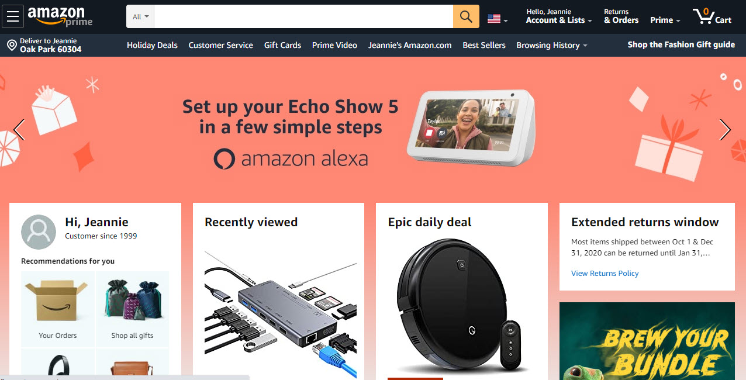Open the Account & Lists dropdown
746x380 pixels.
coord(558,16)
